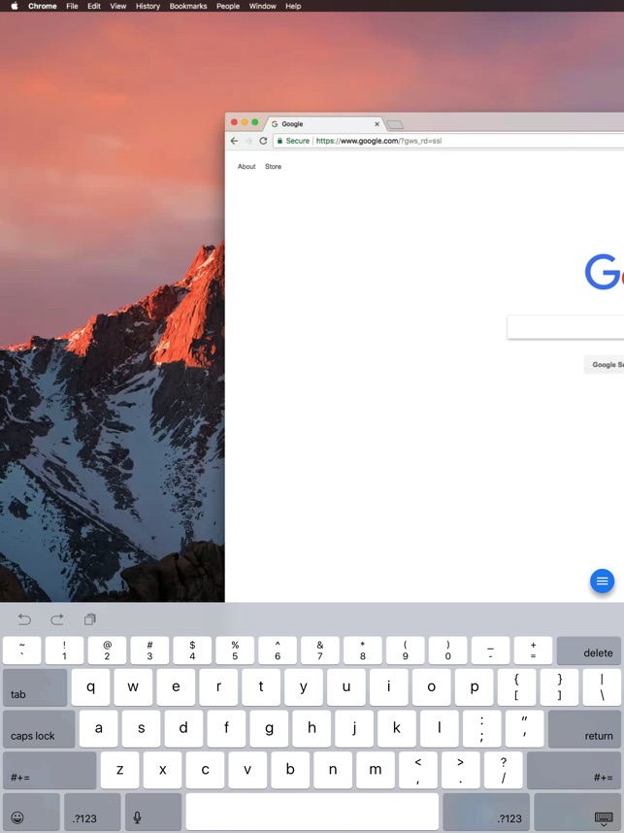Tap the tilde/backtick key
Screen dimensions: 624x833
[21, 650]
